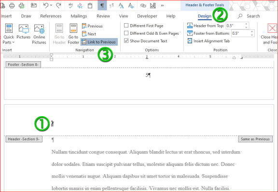Click the greyed-out Go to Header button
Screen dimensions: 278x192
(59, 34)
